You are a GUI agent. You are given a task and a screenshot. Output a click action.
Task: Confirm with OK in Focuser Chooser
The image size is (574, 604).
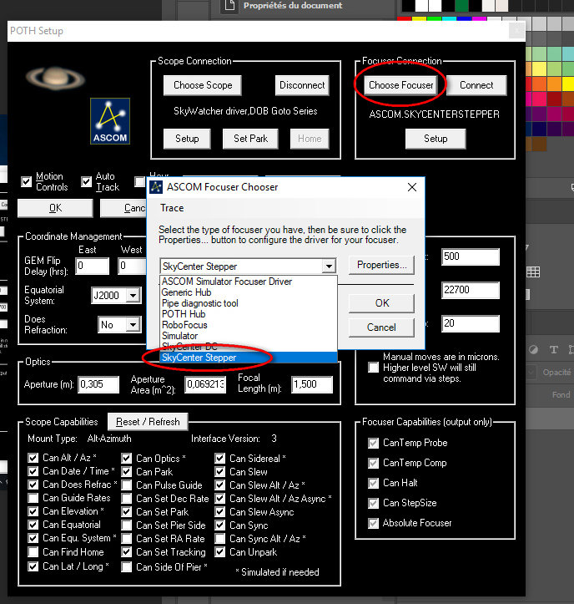[x=381, y=303]
